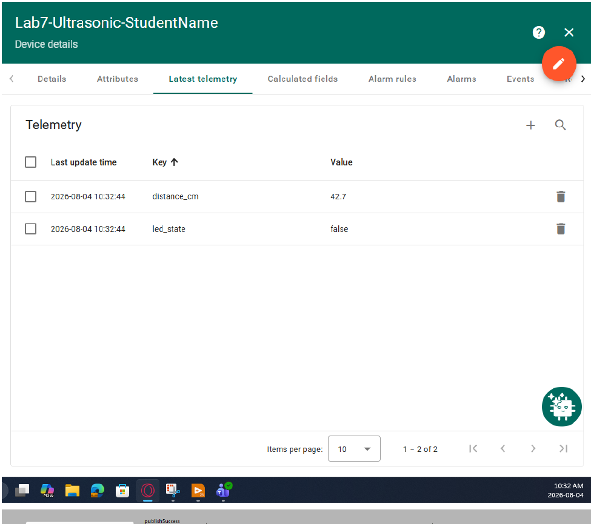Check the led_state row checkbox
Screen dimensions: 591x524
(30, 228)
